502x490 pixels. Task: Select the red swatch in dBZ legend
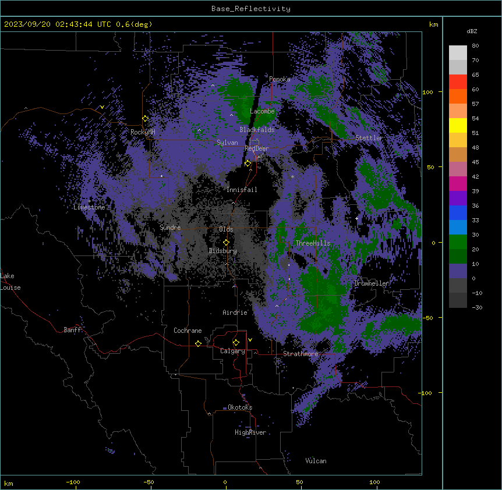458,81
